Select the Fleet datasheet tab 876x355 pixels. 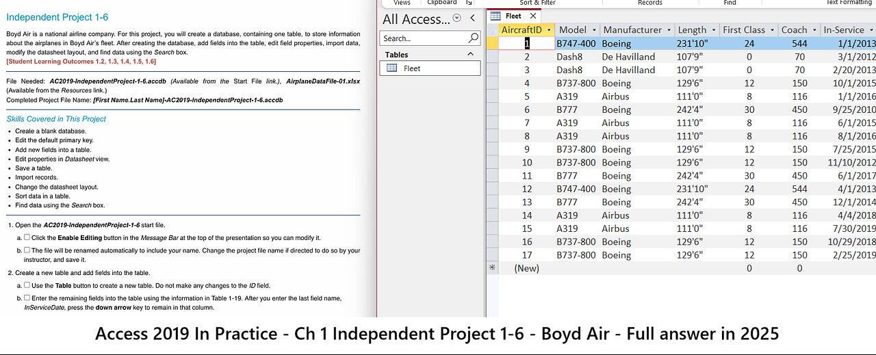[513, 16]
